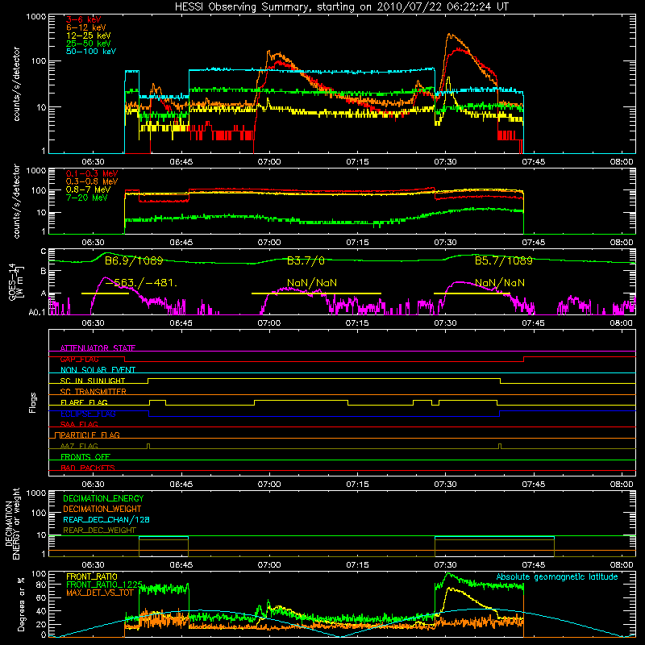645x645 pixels.
Task: Select the DECIMATION_ENERGY legend label
Action: (x=103, y=498)
